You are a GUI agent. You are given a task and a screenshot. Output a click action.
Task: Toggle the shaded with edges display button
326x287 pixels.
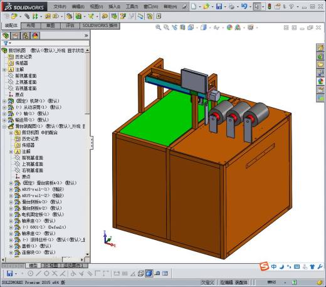click(149, 273)
